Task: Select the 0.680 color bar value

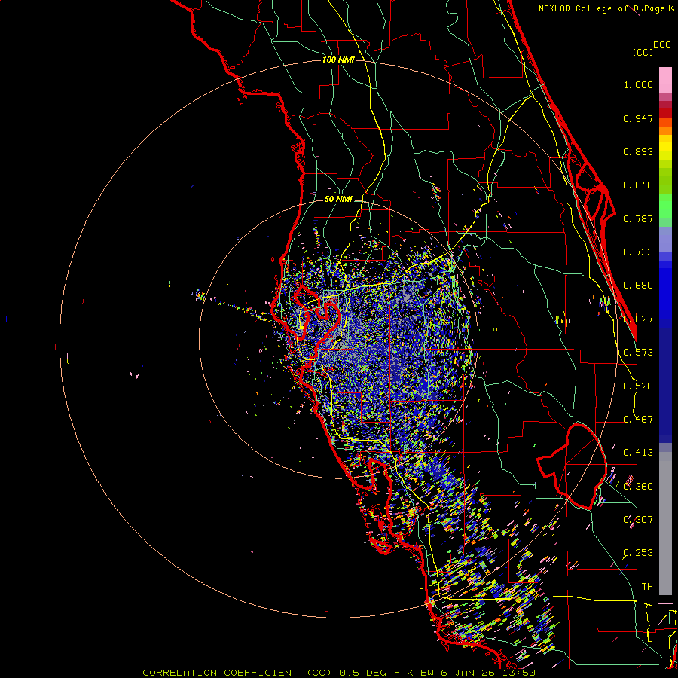Action: pos(638,286)
